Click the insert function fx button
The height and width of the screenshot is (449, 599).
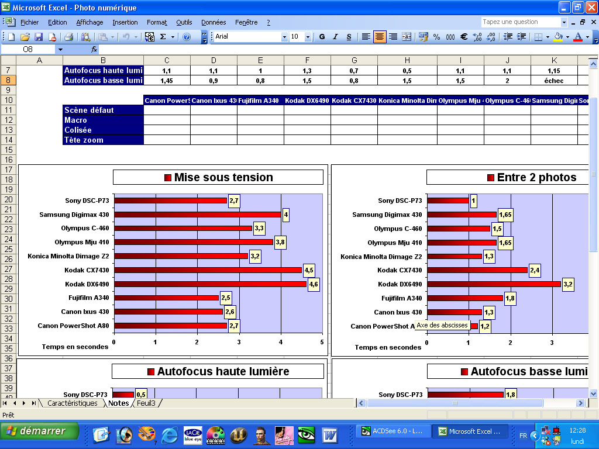tap(94, 49)
